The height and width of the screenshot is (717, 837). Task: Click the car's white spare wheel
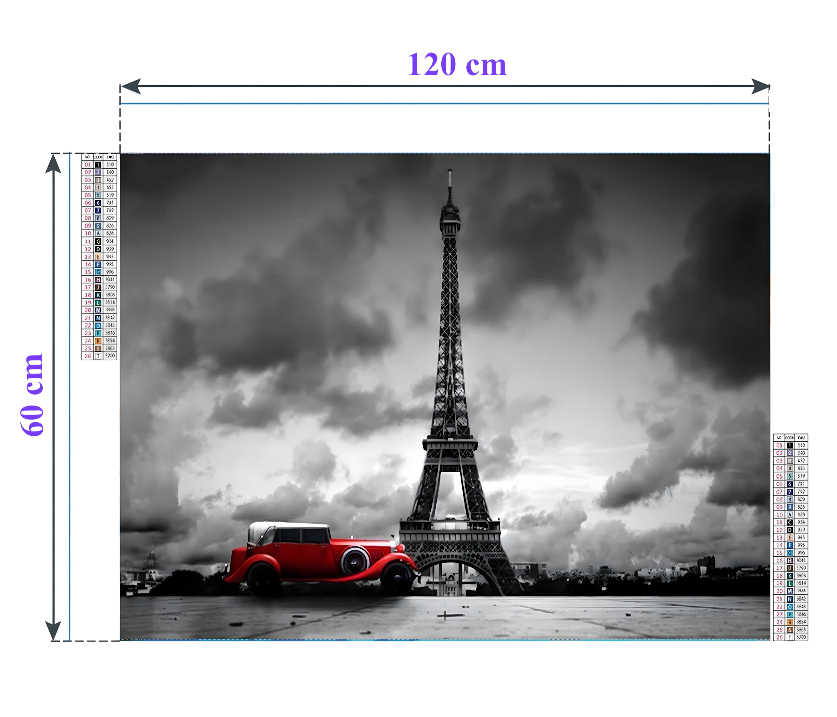(355, 561)
